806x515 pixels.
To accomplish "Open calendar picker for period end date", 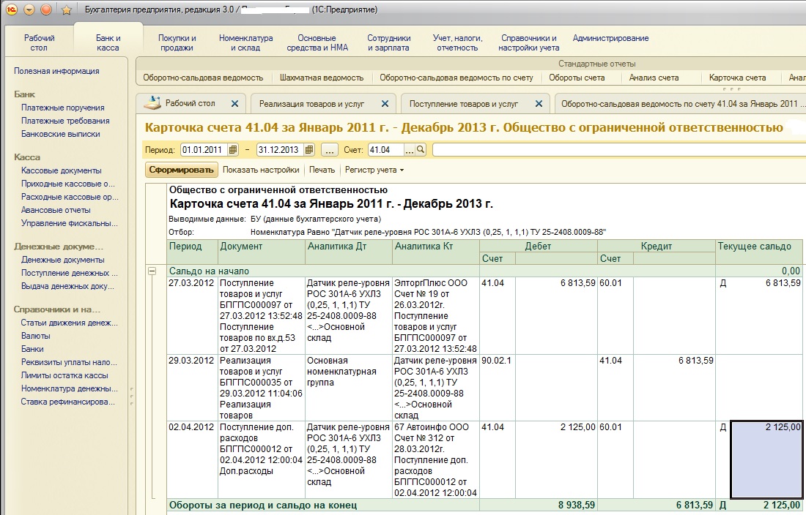I will point(309,150).
